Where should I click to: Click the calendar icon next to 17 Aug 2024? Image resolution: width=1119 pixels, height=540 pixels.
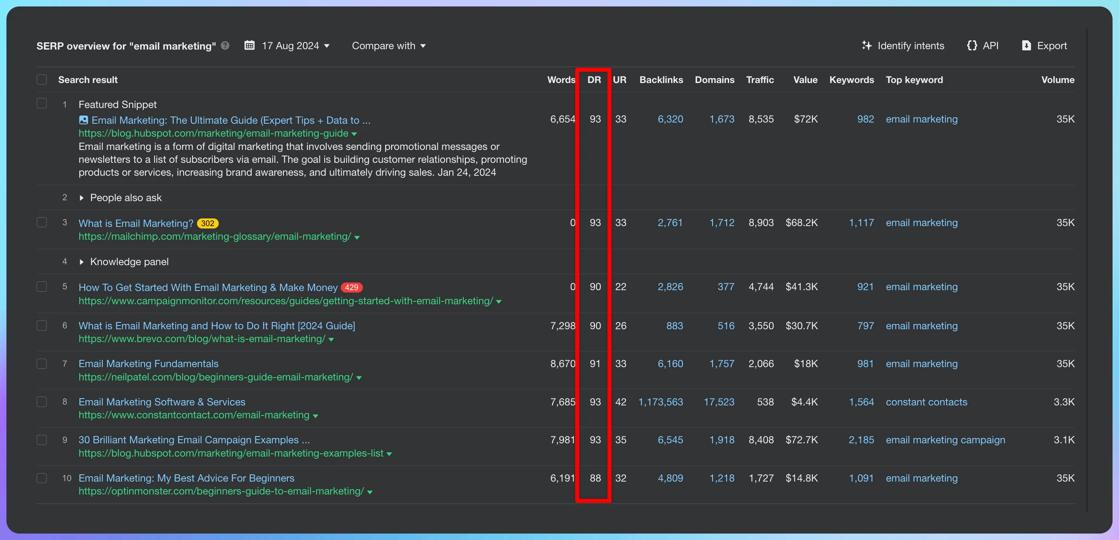(249, 45)
